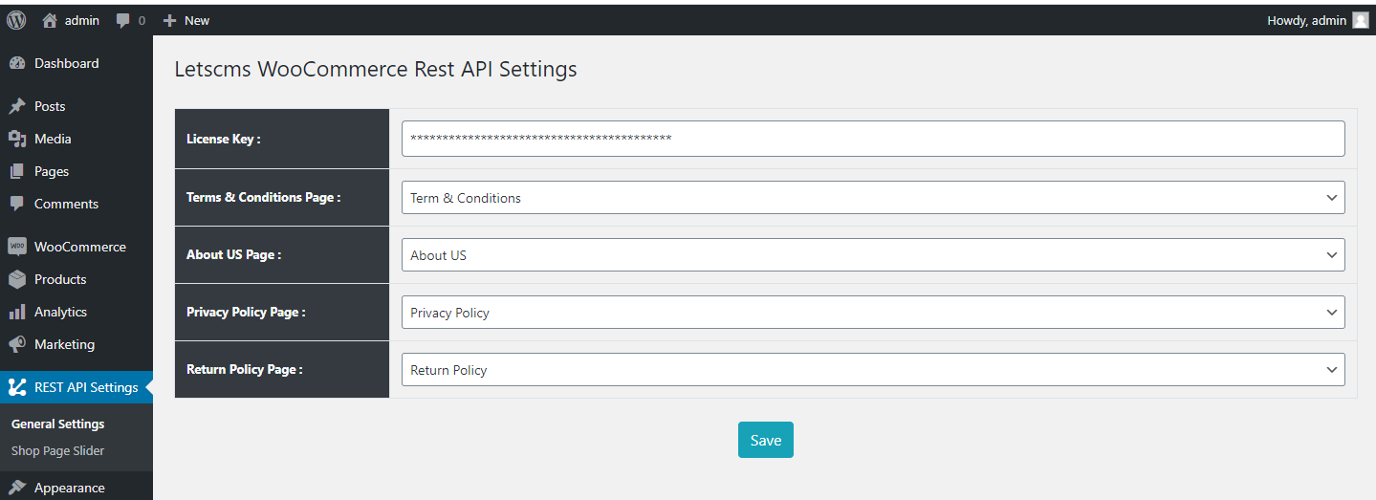Click the WooCommerce woo icon

tap(16, 247)
